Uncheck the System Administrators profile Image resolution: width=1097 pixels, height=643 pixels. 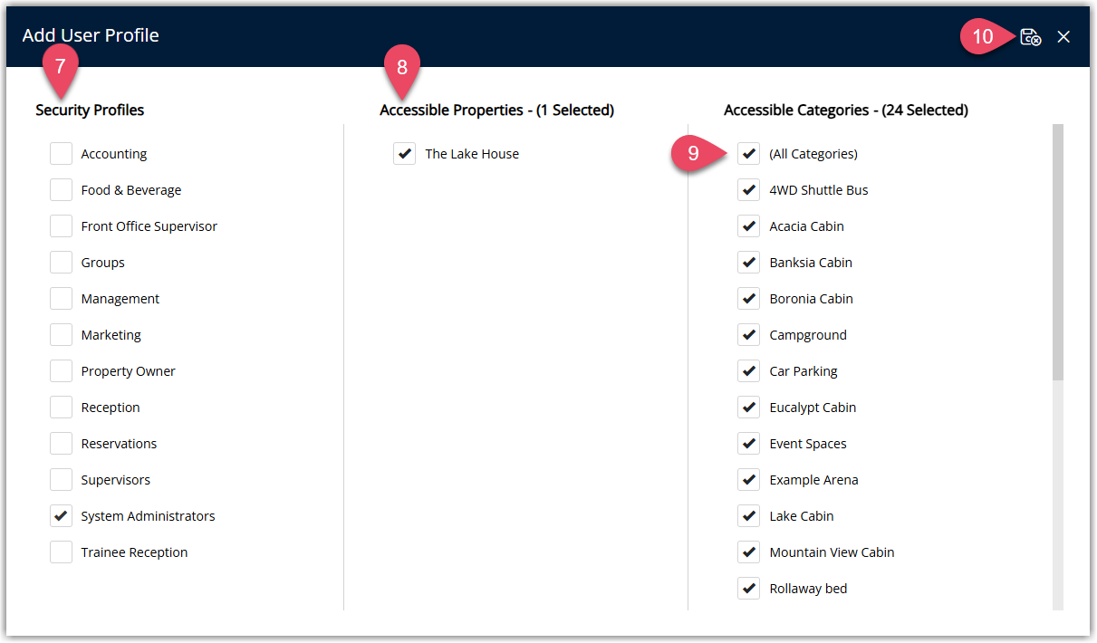pos(61,515)
